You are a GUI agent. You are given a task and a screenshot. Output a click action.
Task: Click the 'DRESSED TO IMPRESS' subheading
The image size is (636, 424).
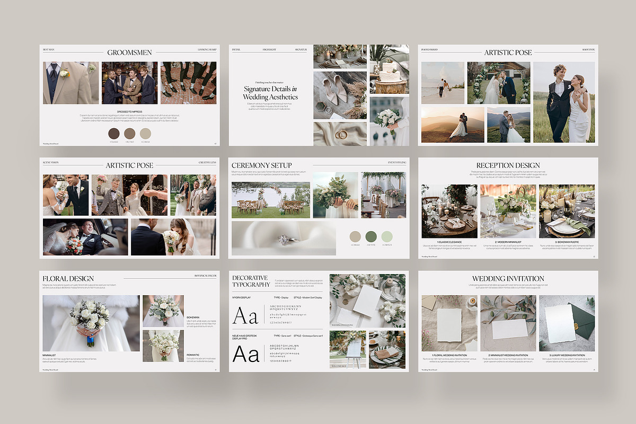click(129, 112)
